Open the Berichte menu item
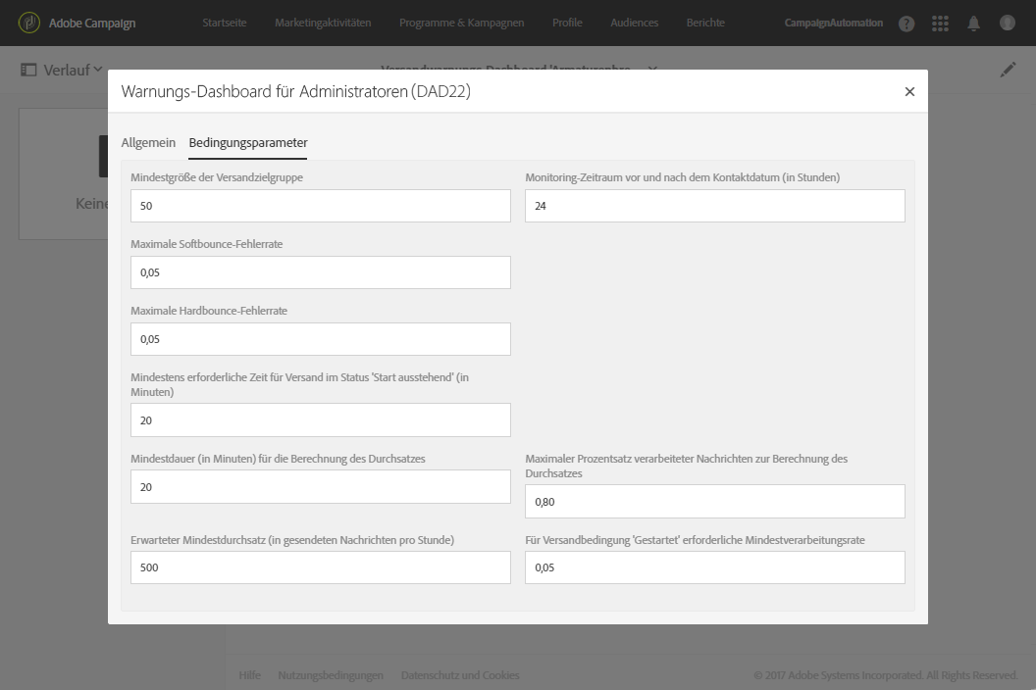Image resolution: width=1036 pixels, height=690 pixels. (705, 23)
